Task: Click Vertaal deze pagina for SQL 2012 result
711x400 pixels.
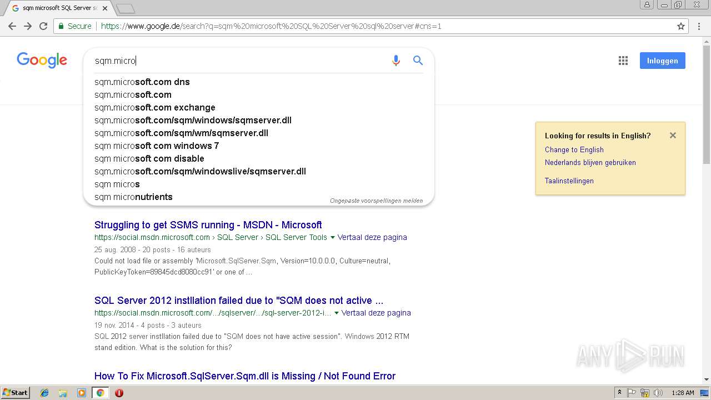Action: 376,313
